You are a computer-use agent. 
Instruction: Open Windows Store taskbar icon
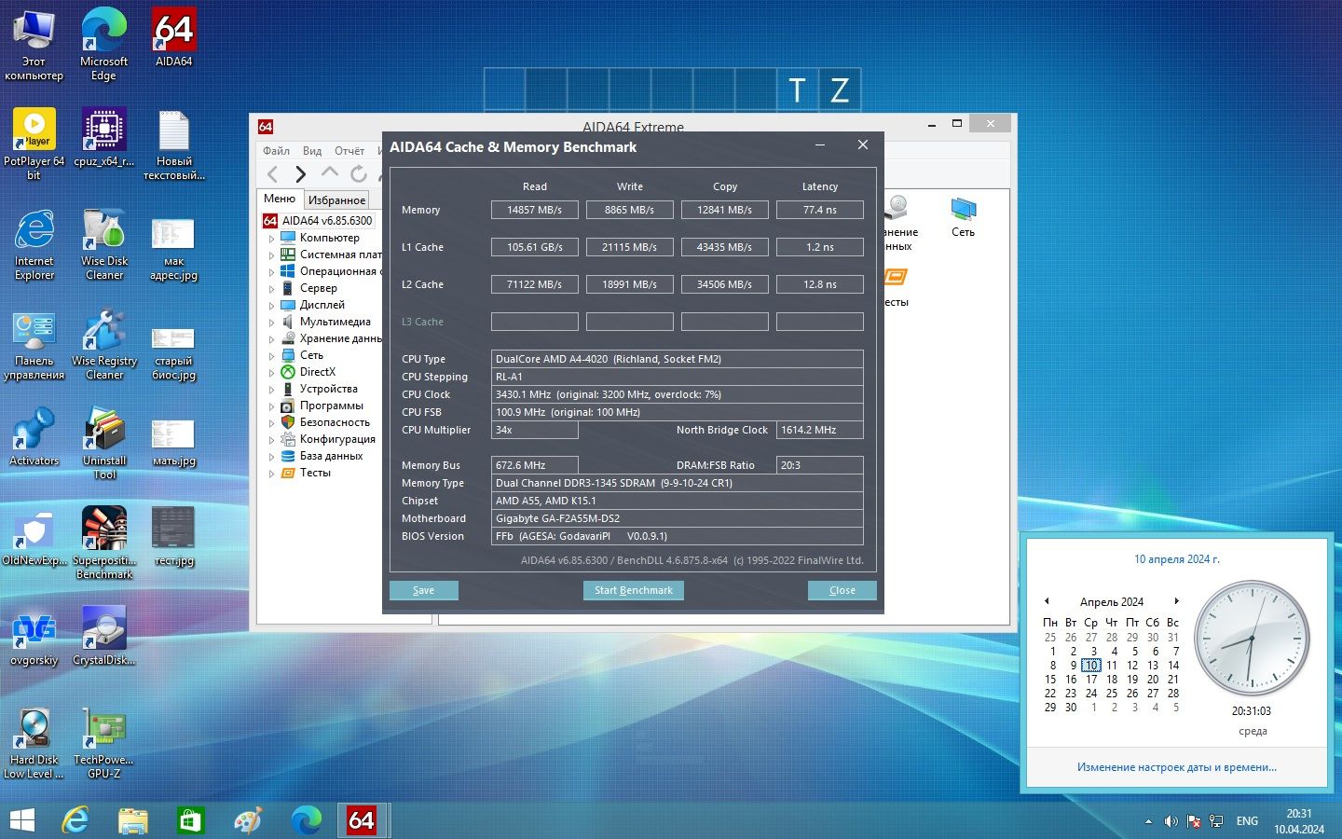(x=190, y=820)
